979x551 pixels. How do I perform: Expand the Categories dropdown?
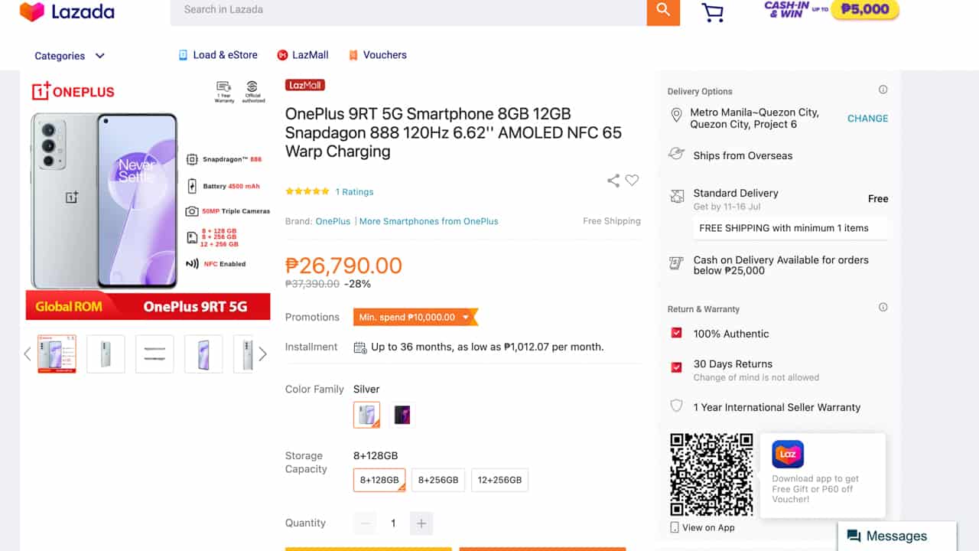click(70, 56)
